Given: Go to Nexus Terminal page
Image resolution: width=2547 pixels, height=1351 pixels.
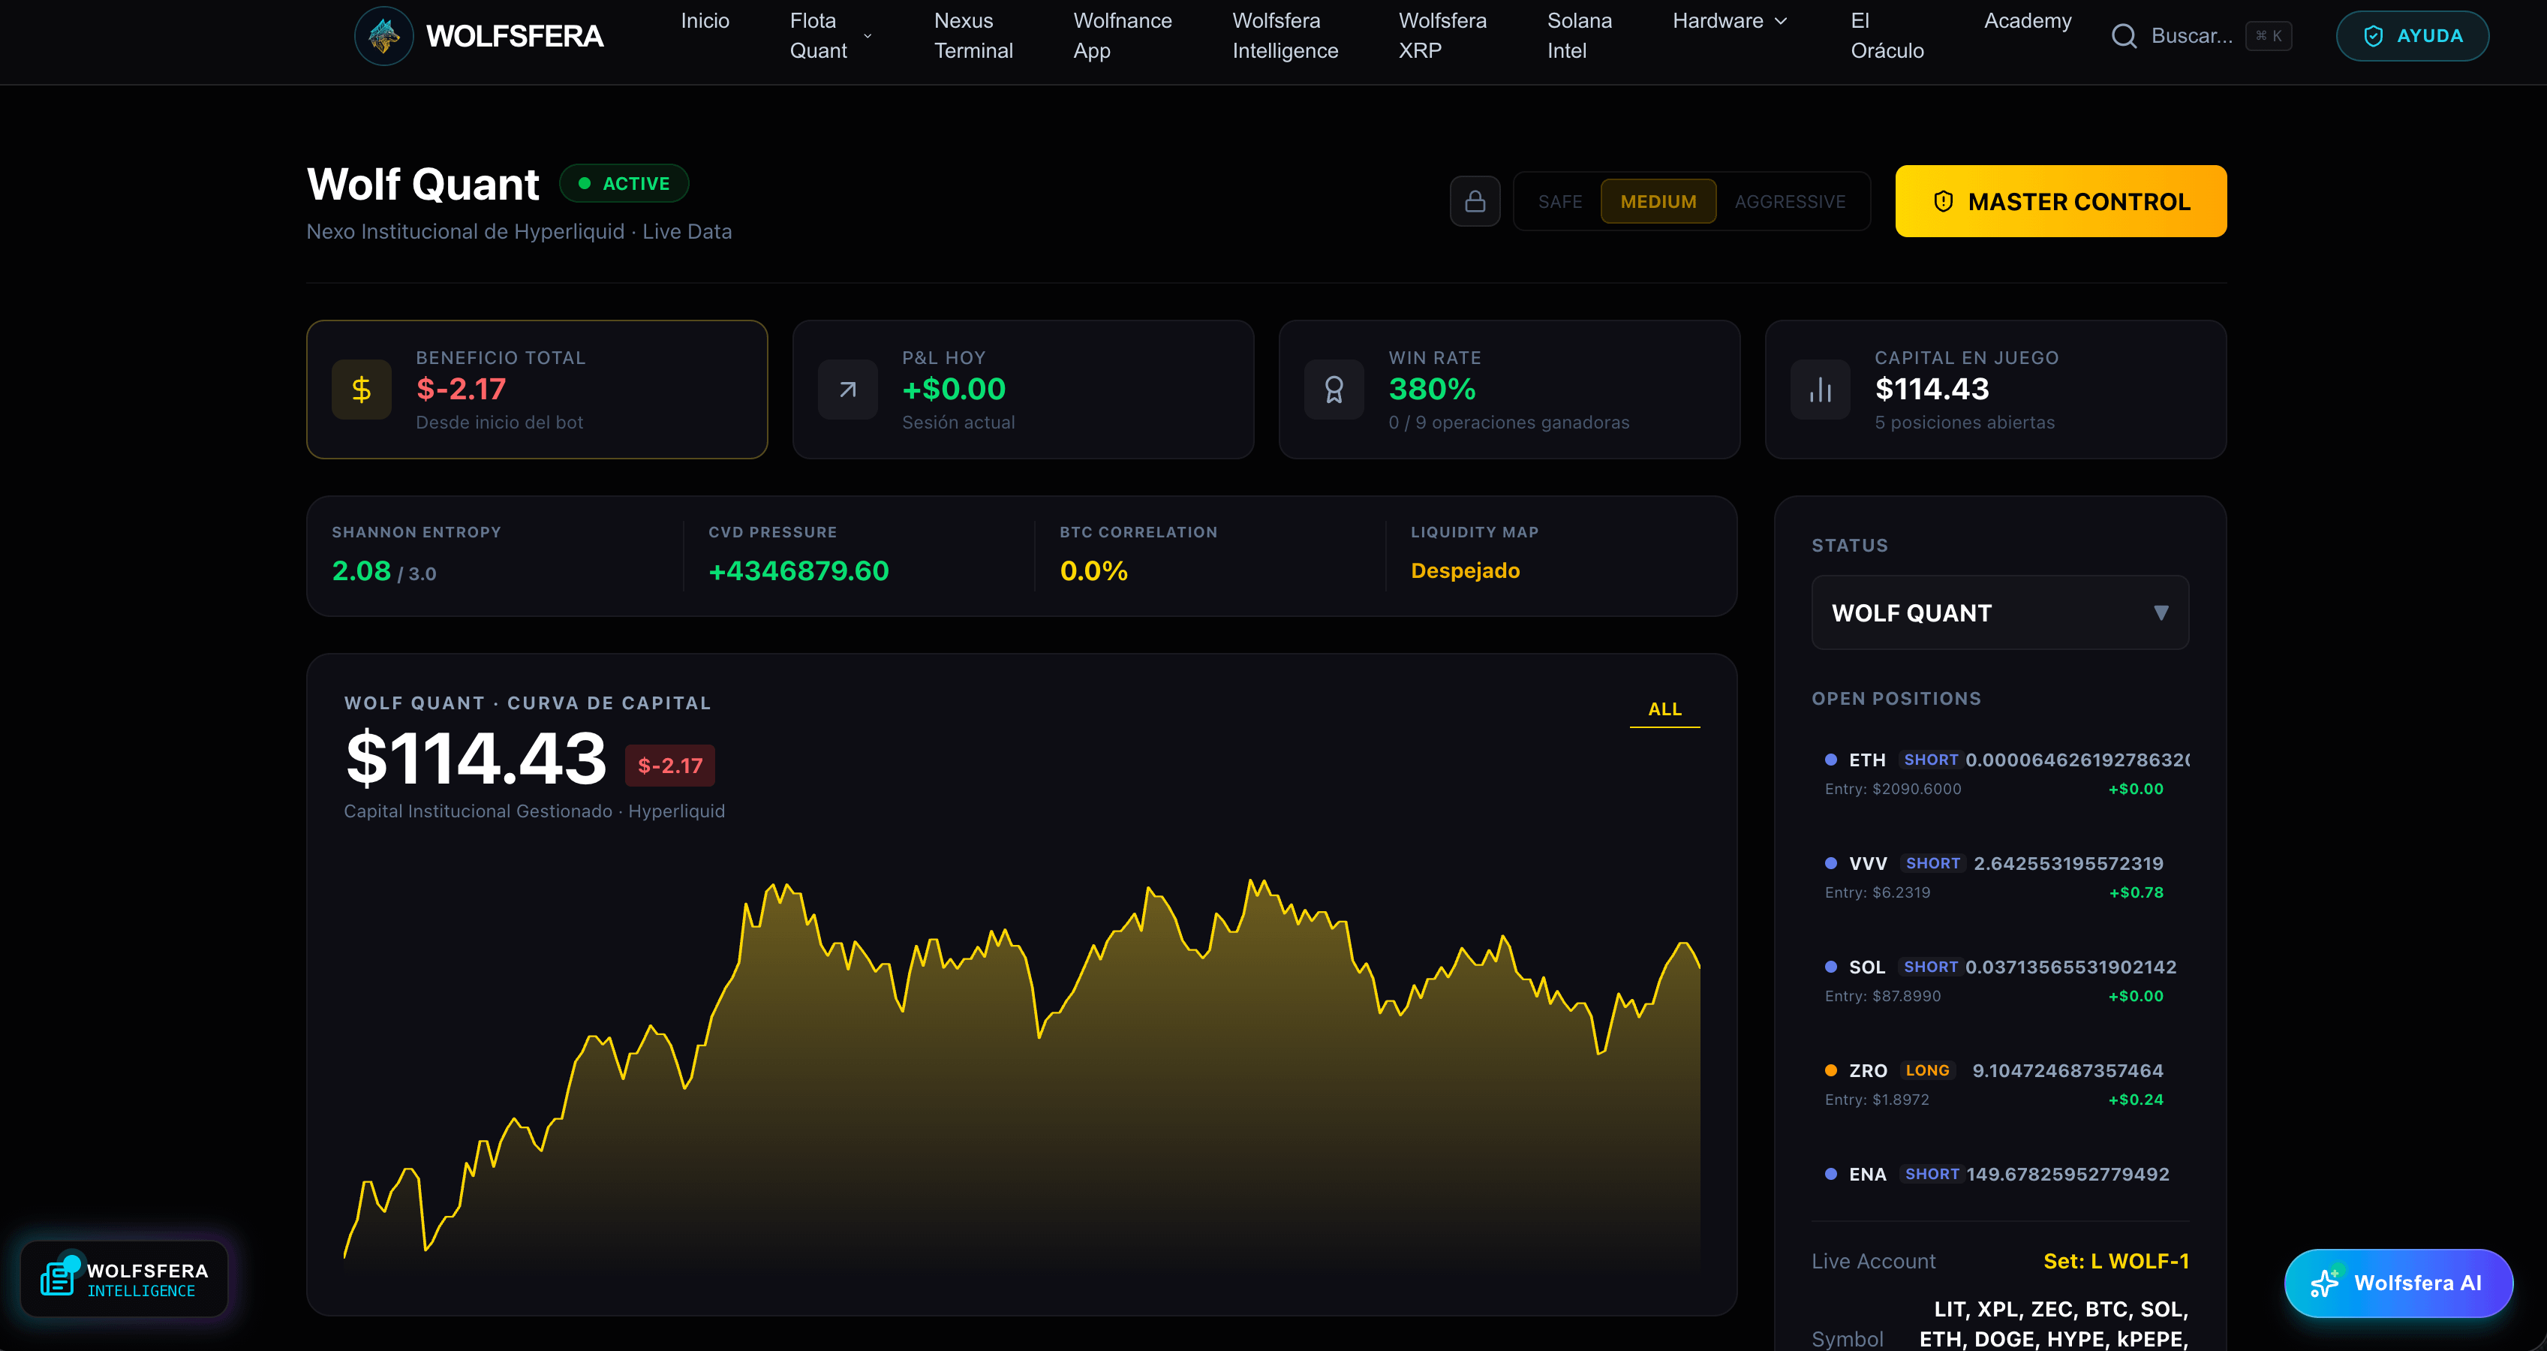Looking at the screenshot, I should 973,37.
